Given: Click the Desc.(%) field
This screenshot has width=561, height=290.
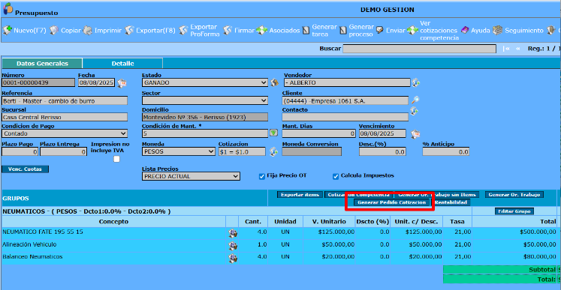Looking at the screenshot, I should [x=382, y=152].
